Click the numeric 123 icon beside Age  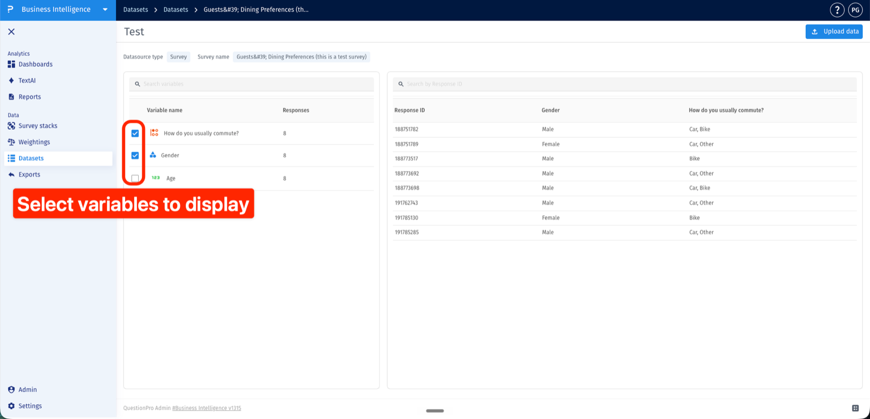click(x=156, y=177)
